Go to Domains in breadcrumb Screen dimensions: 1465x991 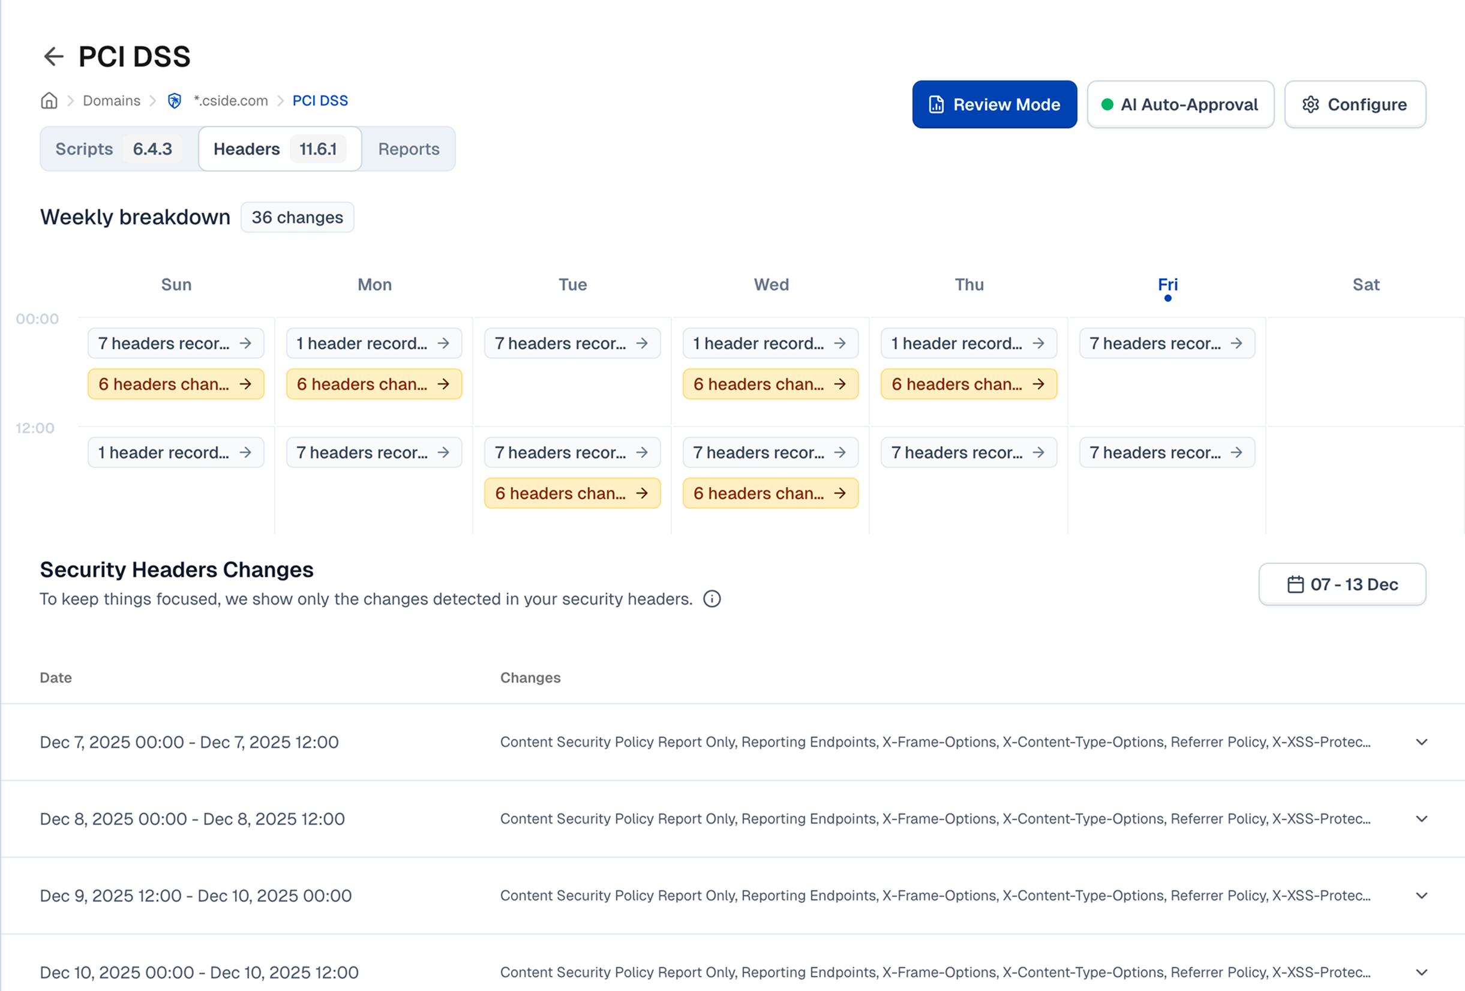112,101
